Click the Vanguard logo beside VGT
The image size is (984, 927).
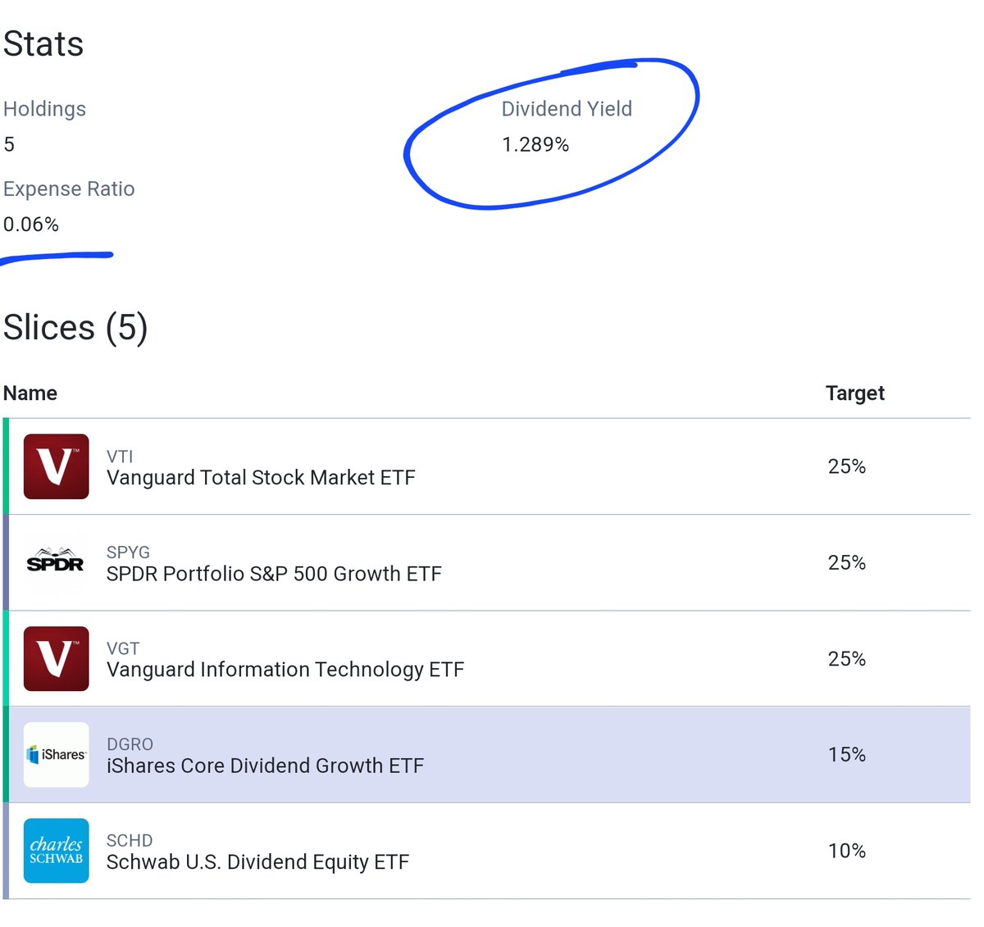pyautogui.click(x=56, y=658)
